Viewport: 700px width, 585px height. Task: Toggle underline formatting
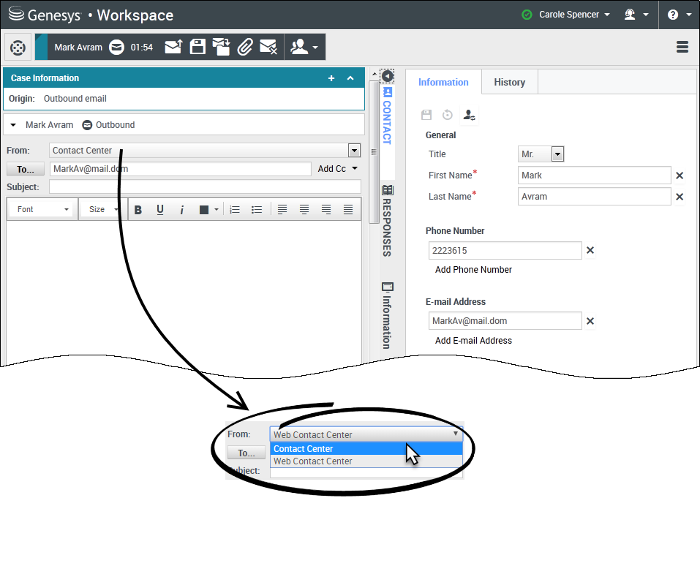[160, 210]
